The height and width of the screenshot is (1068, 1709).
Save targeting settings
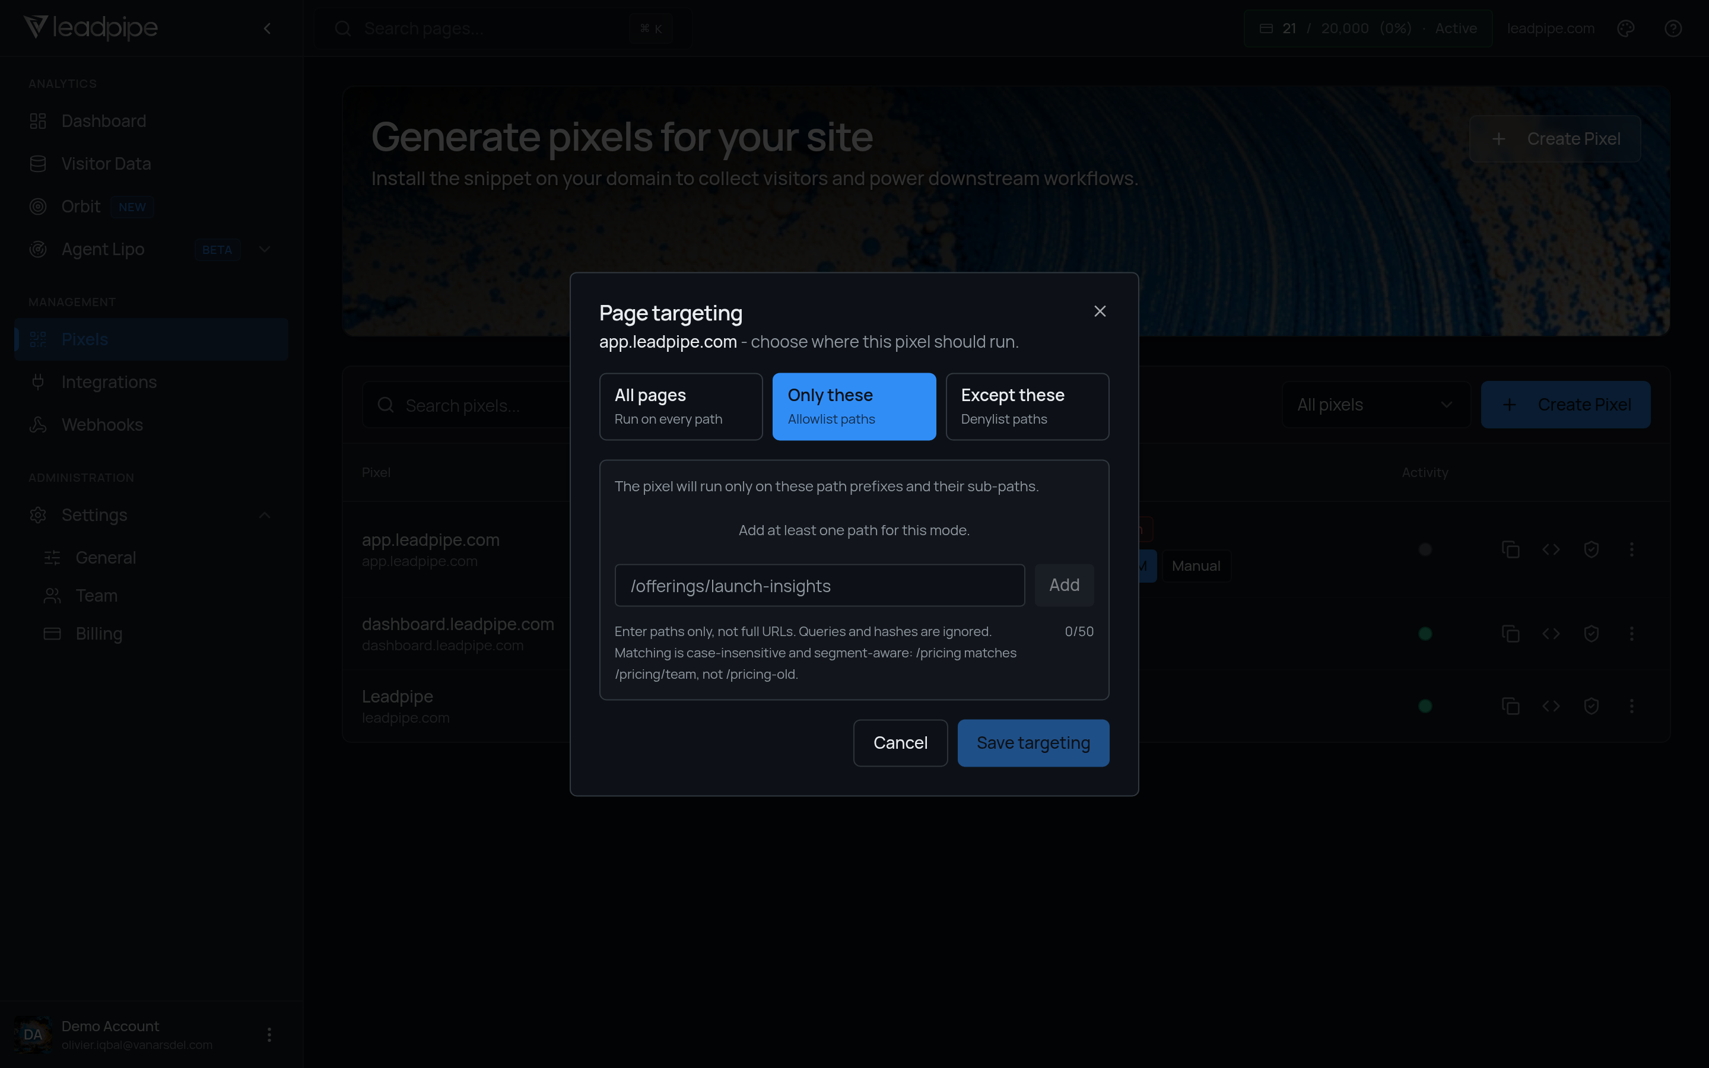click(x=1033, y=743)
